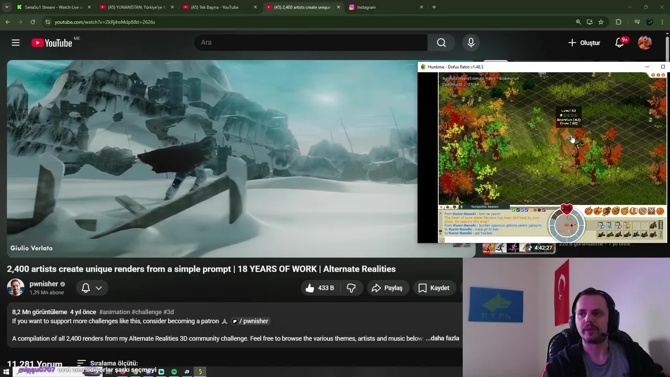Image resolution: width=670 pixels, height=377 pixels.
Task: Click the YouTube search magnifier button
Action: pyautogui.click(x=441, y=42)
